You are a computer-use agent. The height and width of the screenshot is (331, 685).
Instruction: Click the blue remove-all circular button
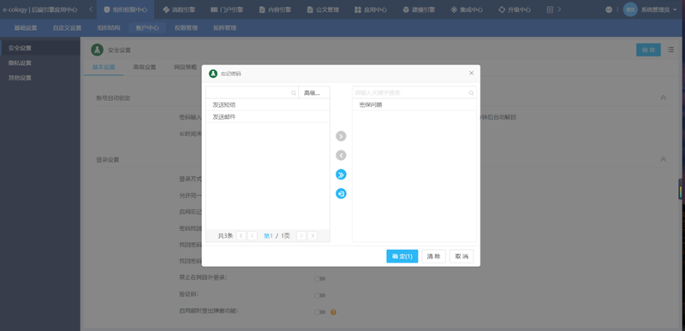(341, 193)
